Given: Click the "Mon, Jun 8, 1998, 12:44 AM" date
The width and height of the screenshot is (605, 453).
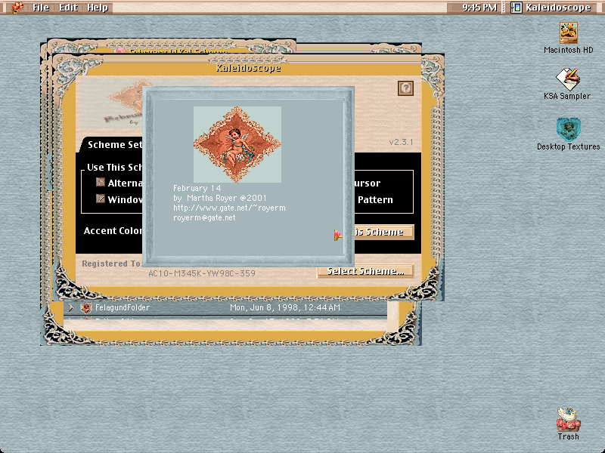Looking at the screenshot, I should [x=285, y=307].
